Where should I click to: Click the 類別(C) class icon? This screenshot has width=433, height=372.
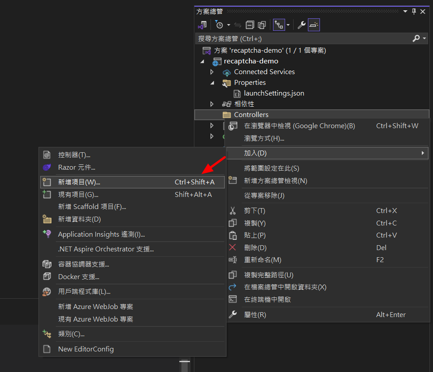click(x=47, y=334)
